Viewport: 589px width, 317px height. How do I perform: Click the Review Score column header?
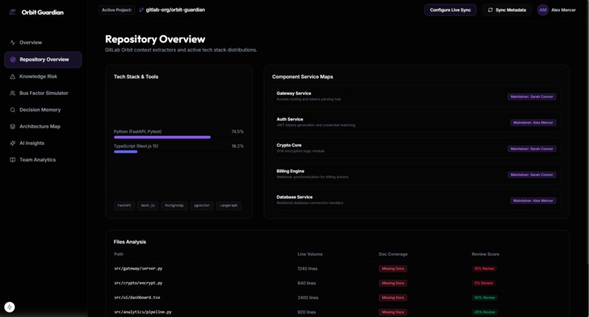485,254
